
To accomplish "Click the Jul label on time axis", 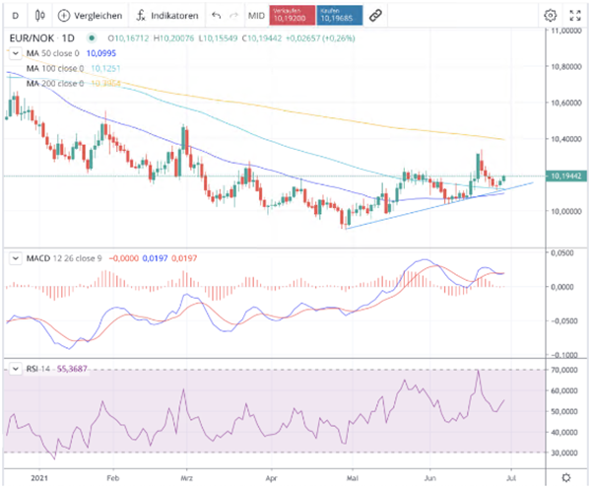I will click(511, 478).
